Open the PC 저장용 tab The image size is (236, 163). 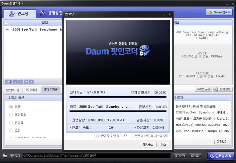coord(32,90)
